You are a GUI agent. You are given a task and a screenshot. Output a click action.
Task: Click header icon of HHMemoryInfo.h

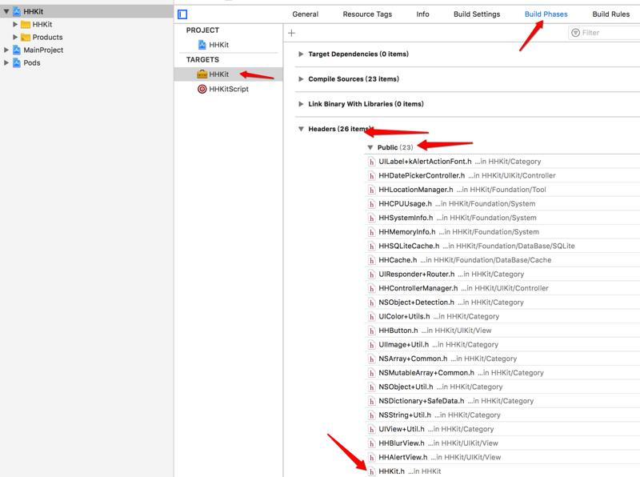pyautogui.click(x=371, y=232)
